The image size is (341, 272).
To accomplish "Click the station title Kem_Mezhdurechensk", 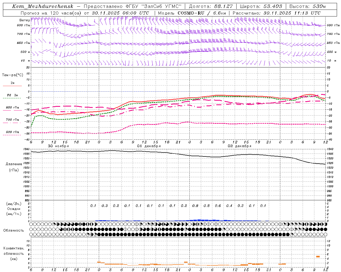I will (x=43, y=6).
